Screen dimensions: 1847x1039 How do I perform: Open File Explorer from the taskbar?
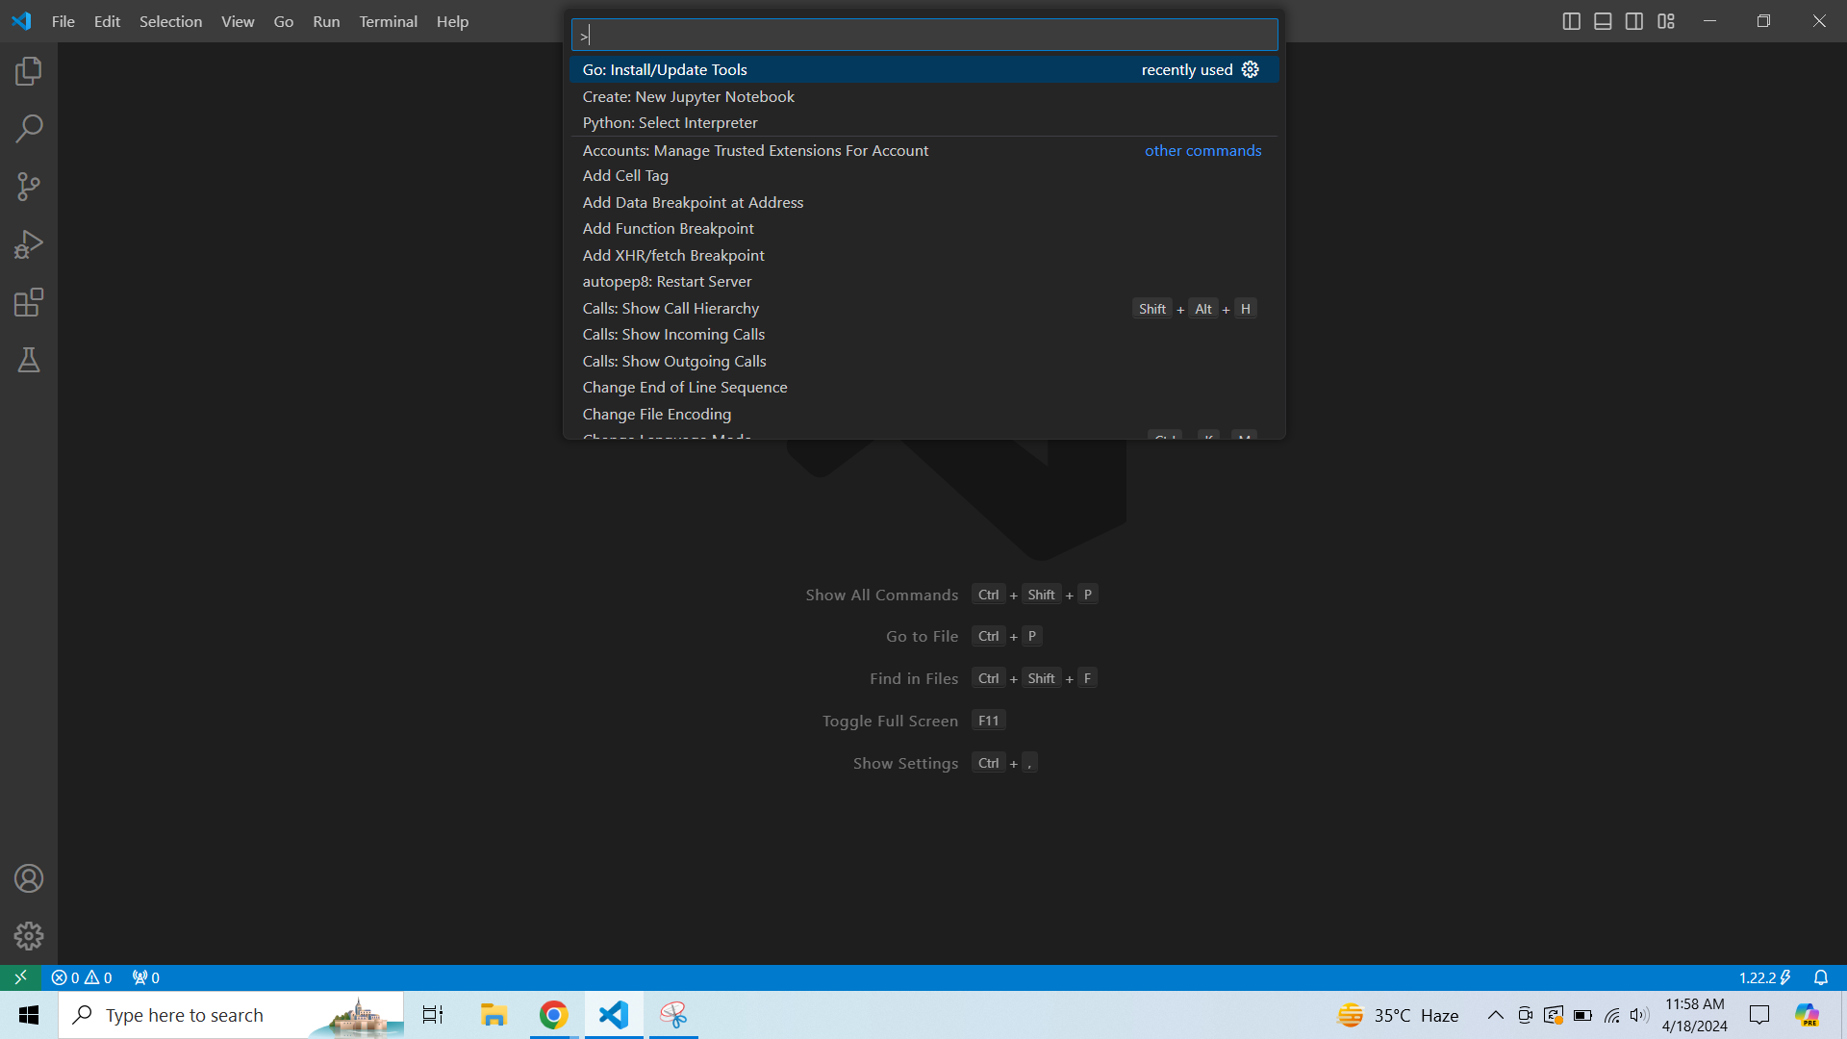tap(493, 1015)
